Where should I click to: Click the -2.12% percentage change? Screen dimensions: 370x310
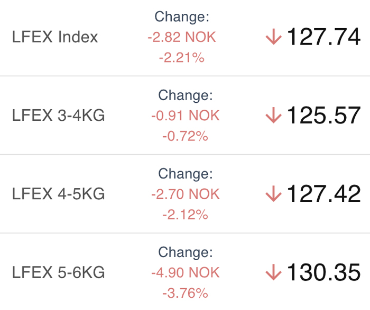coord(186,215)
